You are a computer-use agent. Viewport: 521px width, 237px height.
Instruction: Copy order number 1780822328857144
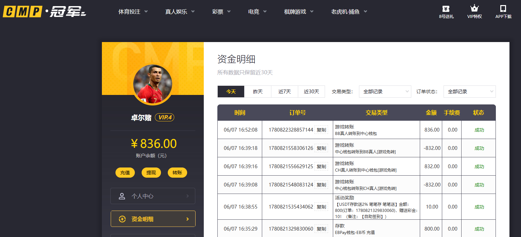tap(321, 130)
